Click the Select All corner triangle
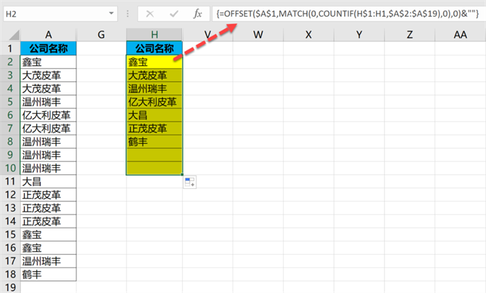Viewport: 486px width, 293px height. 10,35
